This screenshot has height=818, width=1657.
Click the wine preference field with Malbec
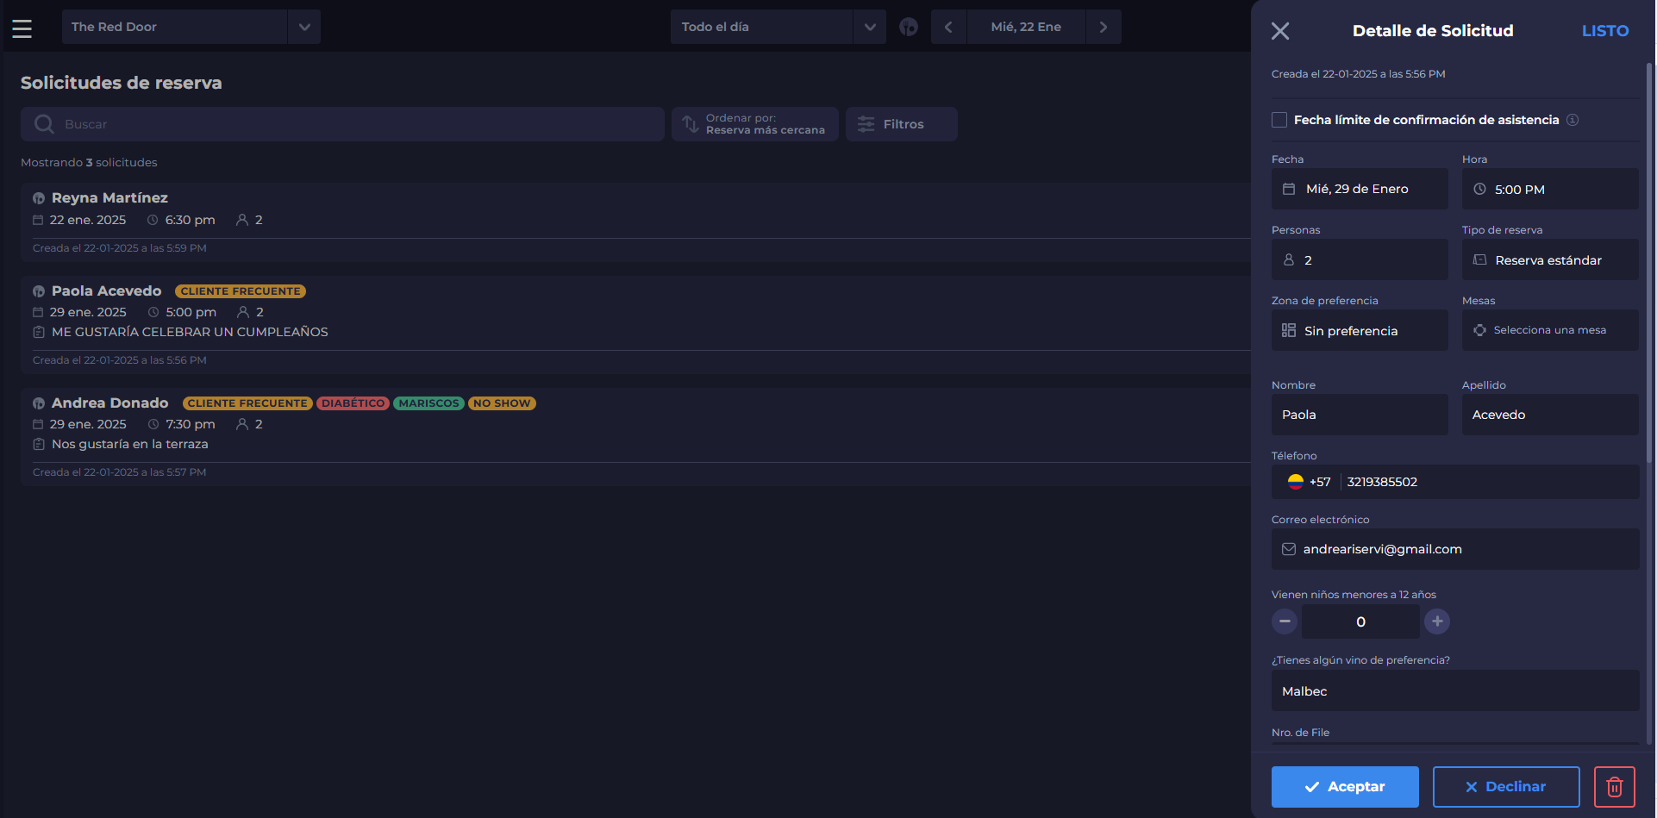pyautogui.click(x=1455, y=691)
